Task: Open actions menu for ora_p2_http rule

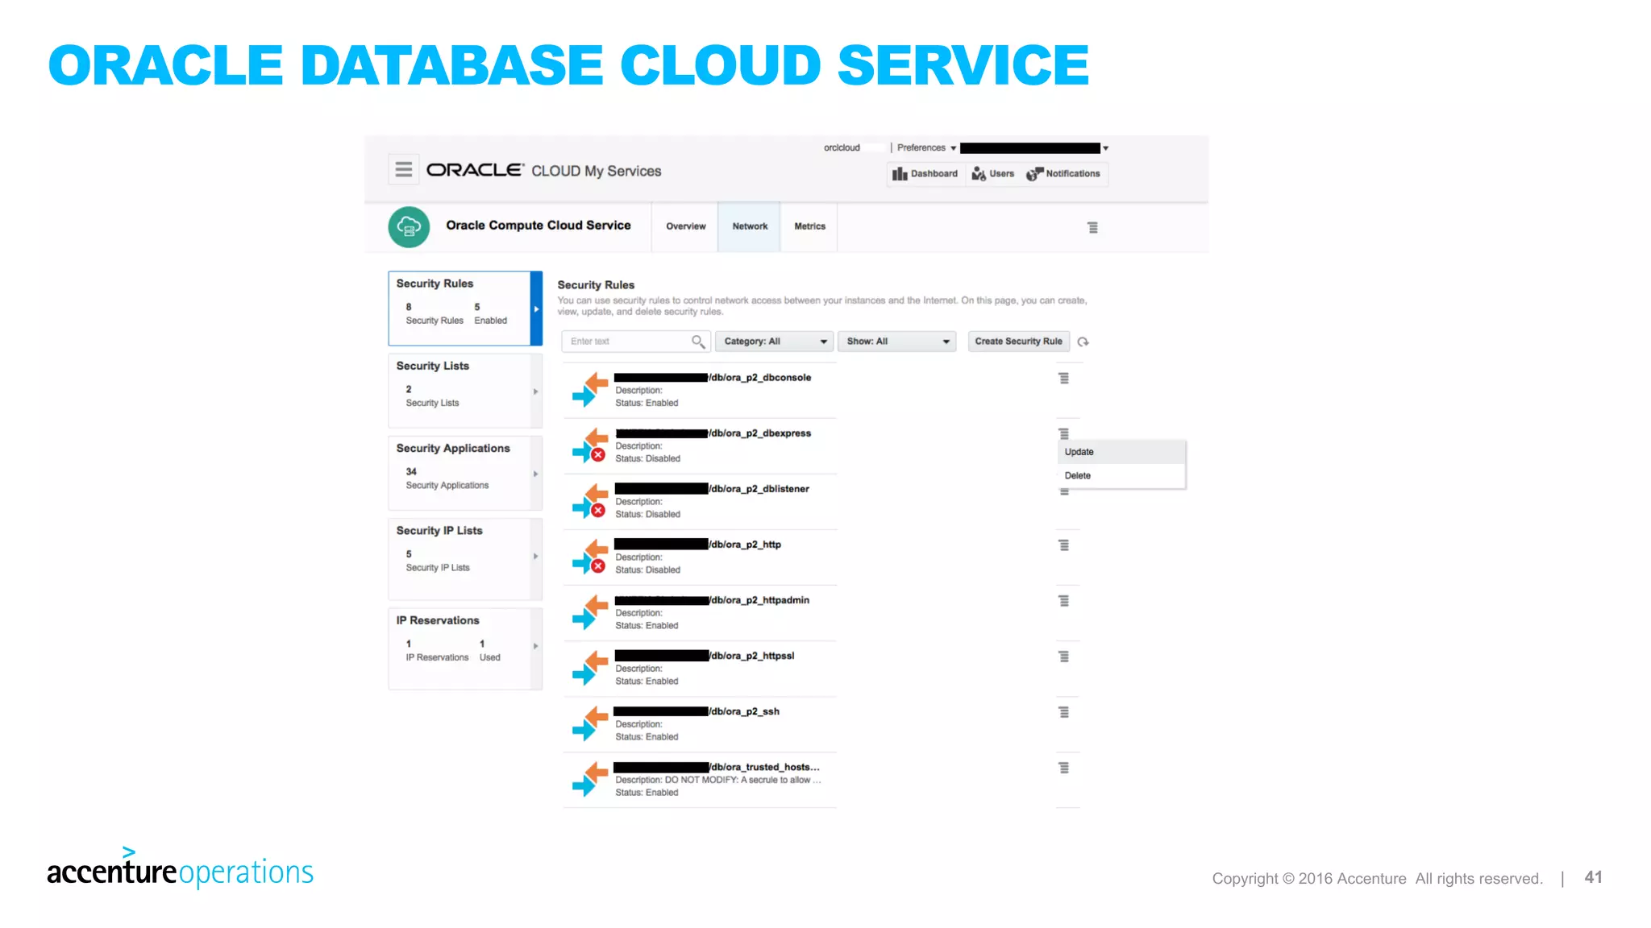Action: pos(1063,545)
